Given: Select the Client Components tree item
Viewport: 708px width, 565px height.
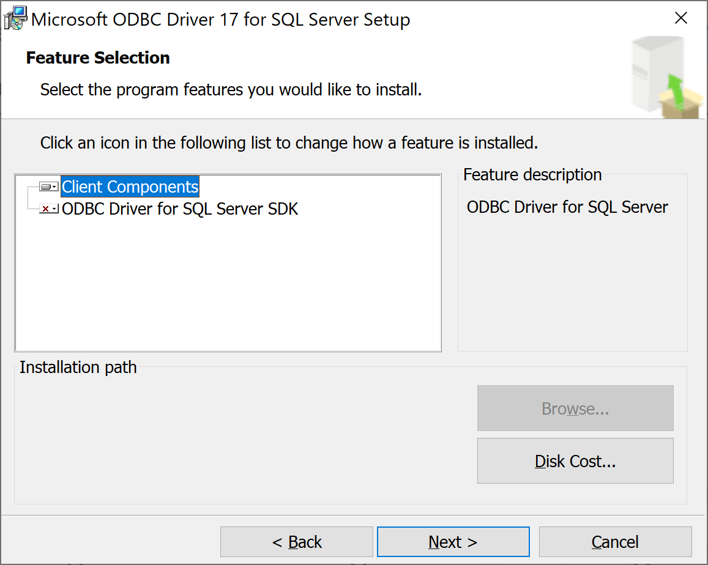Looking at the screenshot, I should coord(130,187).
